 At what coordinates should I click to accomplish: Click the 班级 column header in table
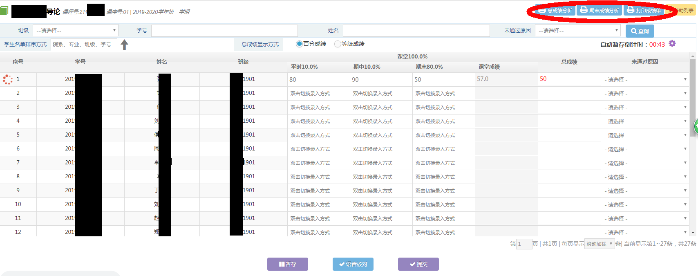tap(243, 62)
